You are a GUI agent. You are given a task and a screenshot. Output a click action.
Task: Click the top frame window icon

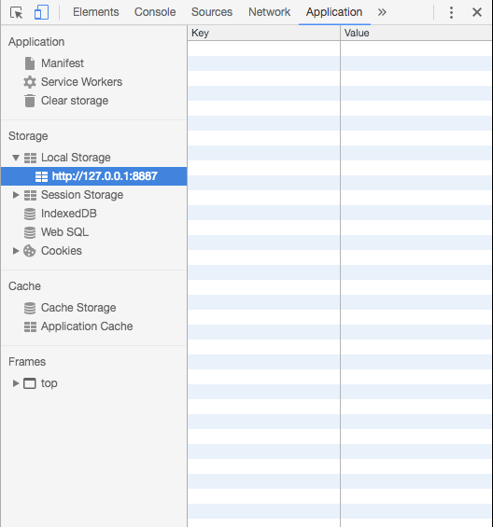click(x=30, y=383)
